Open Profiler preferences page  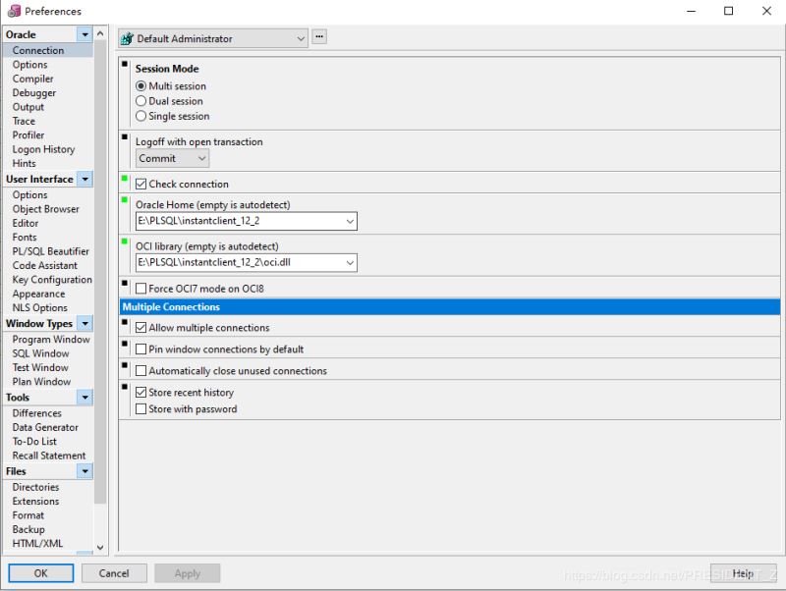click(x=28, y=135)
